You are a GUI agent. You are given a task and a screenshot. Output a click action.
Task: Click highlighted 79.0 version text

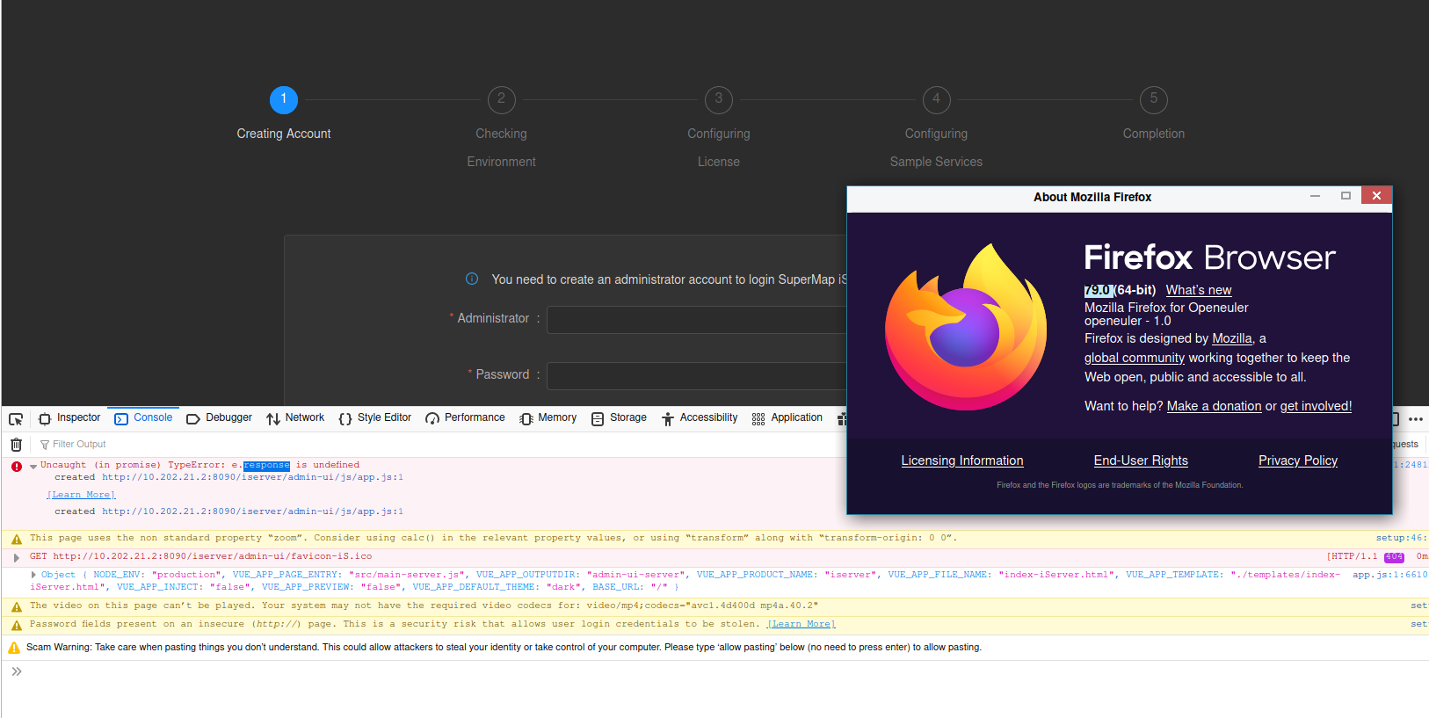click(1099, 290)
